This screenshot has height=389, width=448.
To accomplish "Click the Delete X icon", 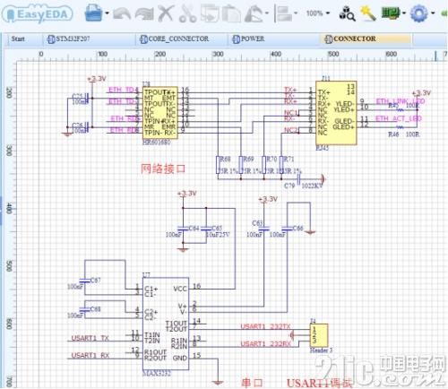I will [x=166, y=13].
